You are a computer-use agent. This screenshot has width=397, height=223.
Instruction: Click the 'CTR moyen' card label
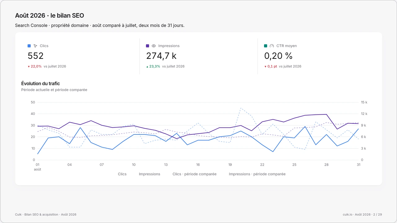(287, 46)
